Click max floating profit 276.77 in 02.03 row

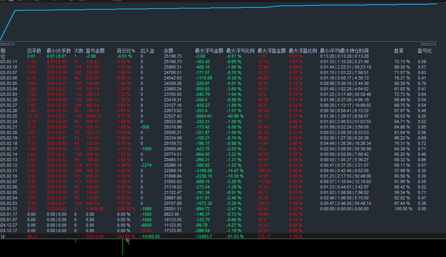(264, 203)
